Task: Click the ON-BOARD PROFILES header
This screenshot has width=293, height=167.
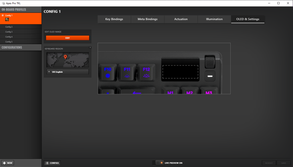Action: [x=21, y=9]
